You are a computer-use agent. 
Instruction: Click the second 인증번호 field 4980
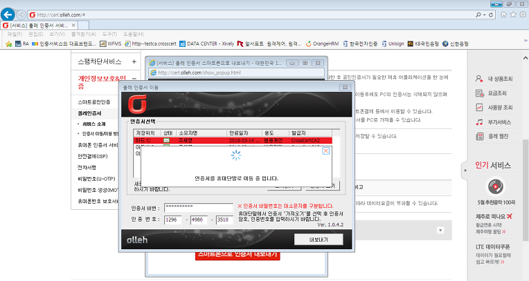[x=199, y=220]
